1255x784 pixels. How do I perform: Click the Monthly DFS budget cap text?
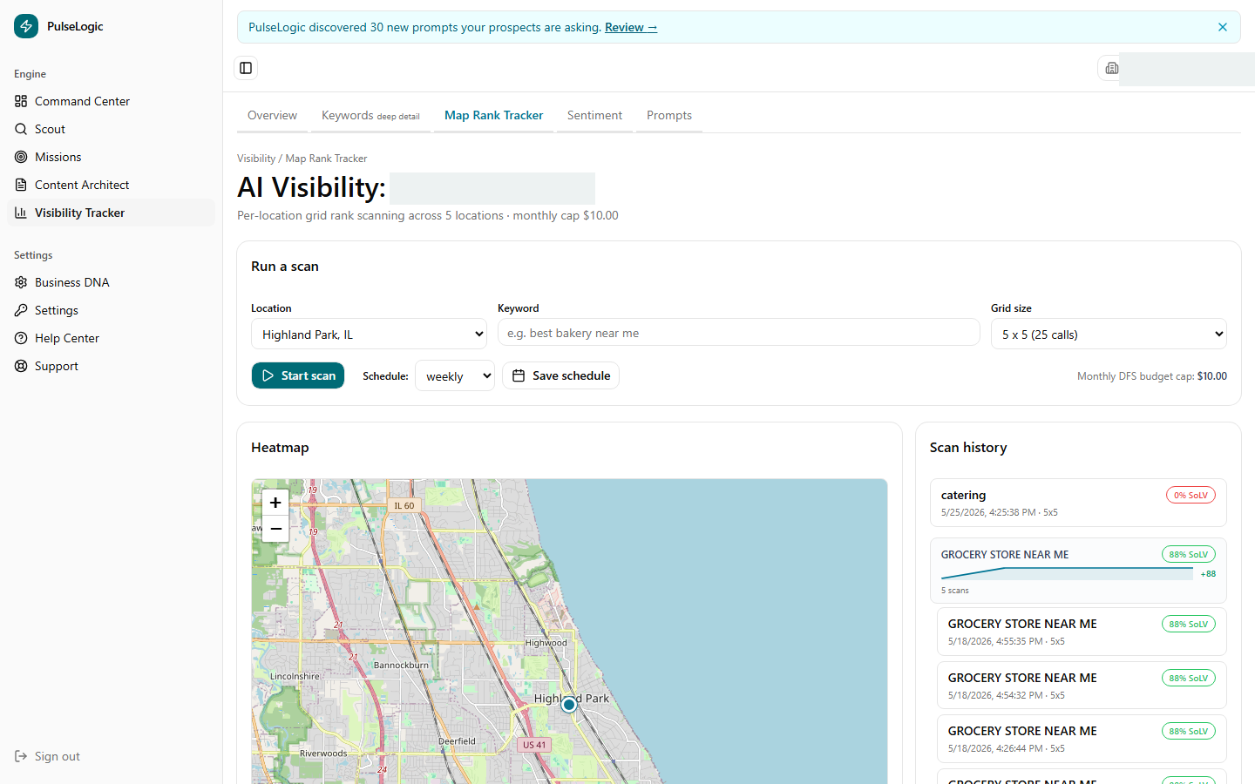tap(1152, 376)
